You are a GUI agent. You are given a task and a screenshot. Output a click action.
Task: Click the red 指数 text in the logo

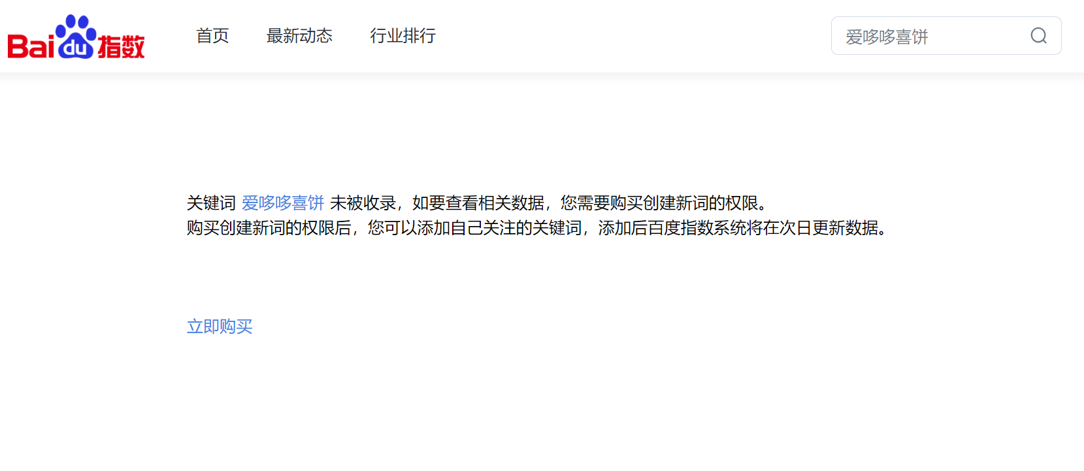coord(121,46)
